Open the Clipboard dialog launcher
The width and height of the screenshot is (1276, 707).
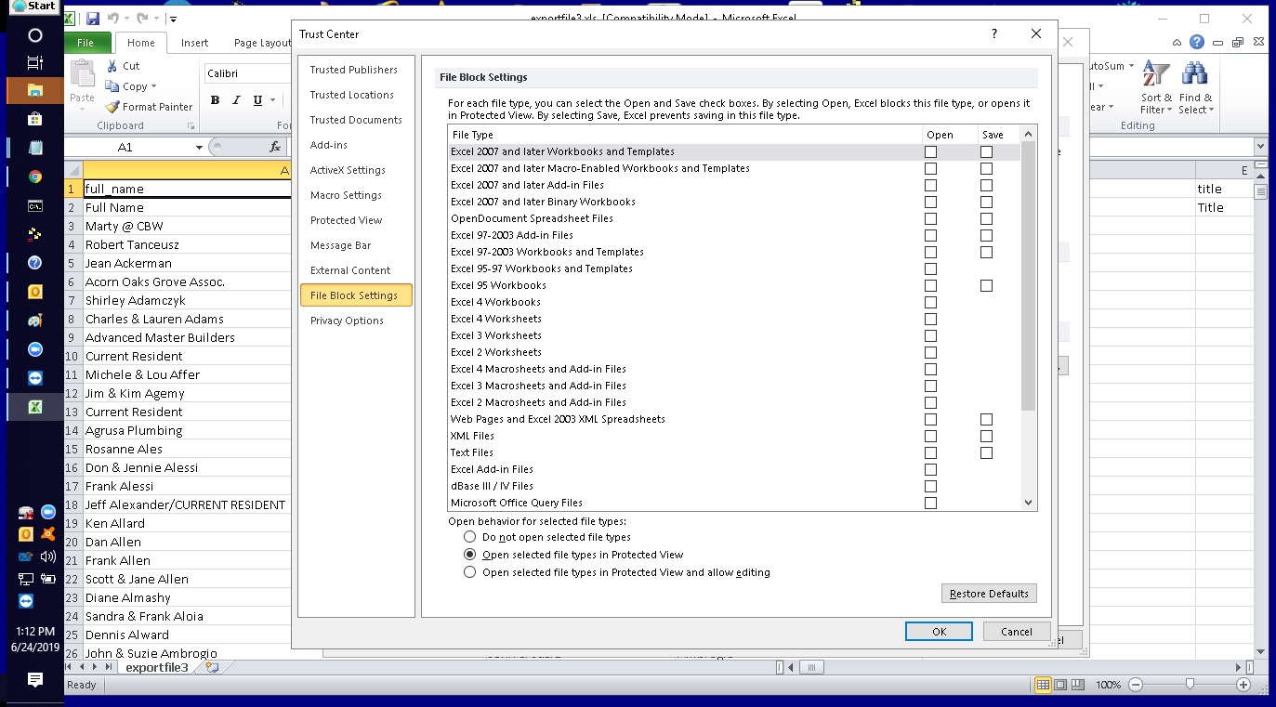[191, 125]
